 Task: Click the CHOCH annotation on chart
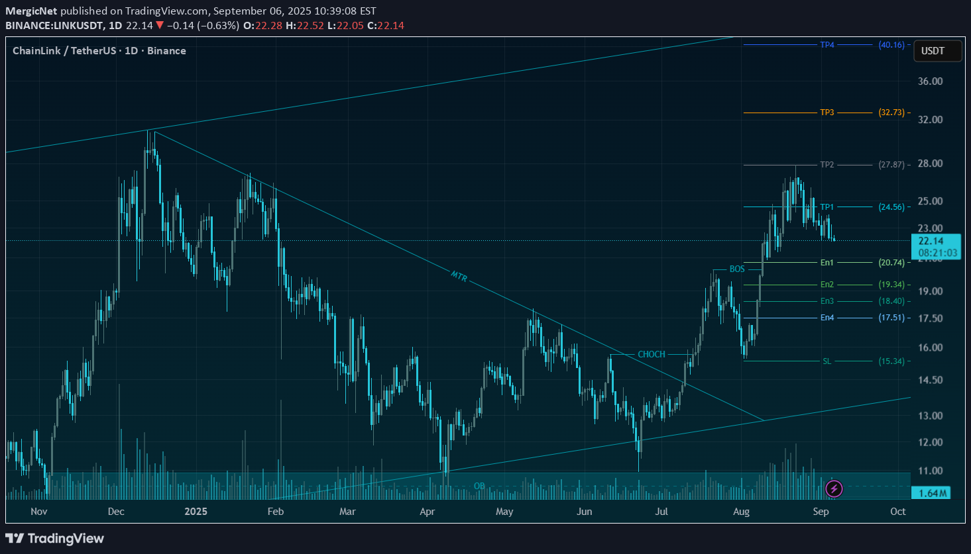652,355
